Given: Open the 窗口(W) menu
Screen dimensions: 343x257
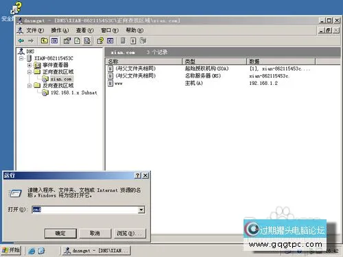Looking at the screenshot, I should click(110, 30).
